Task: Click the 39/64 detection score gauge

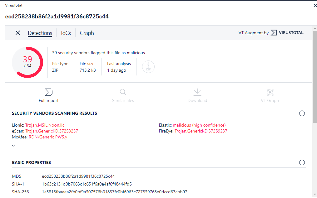Action: [x=27, y=62]
